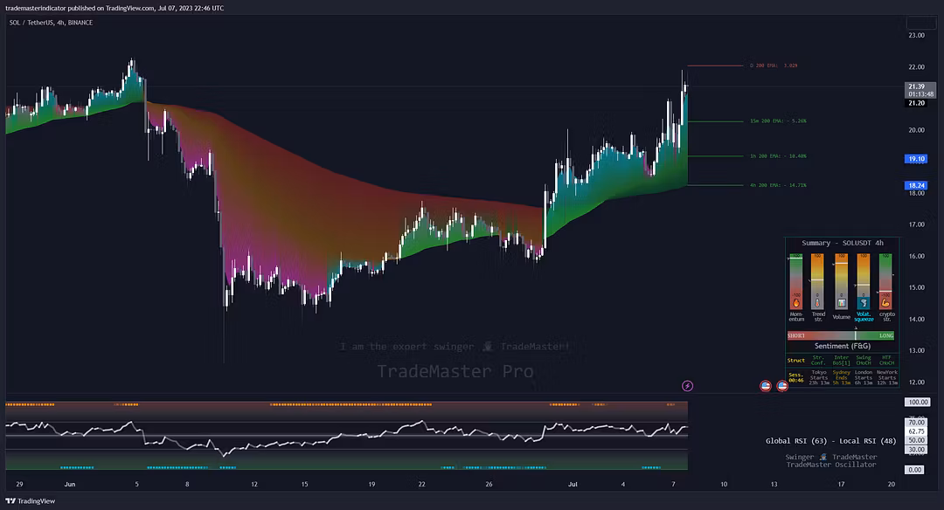The image size is (944, 510).
Task: Click the Volatility squeeze tornado icon
Action: 864,303
